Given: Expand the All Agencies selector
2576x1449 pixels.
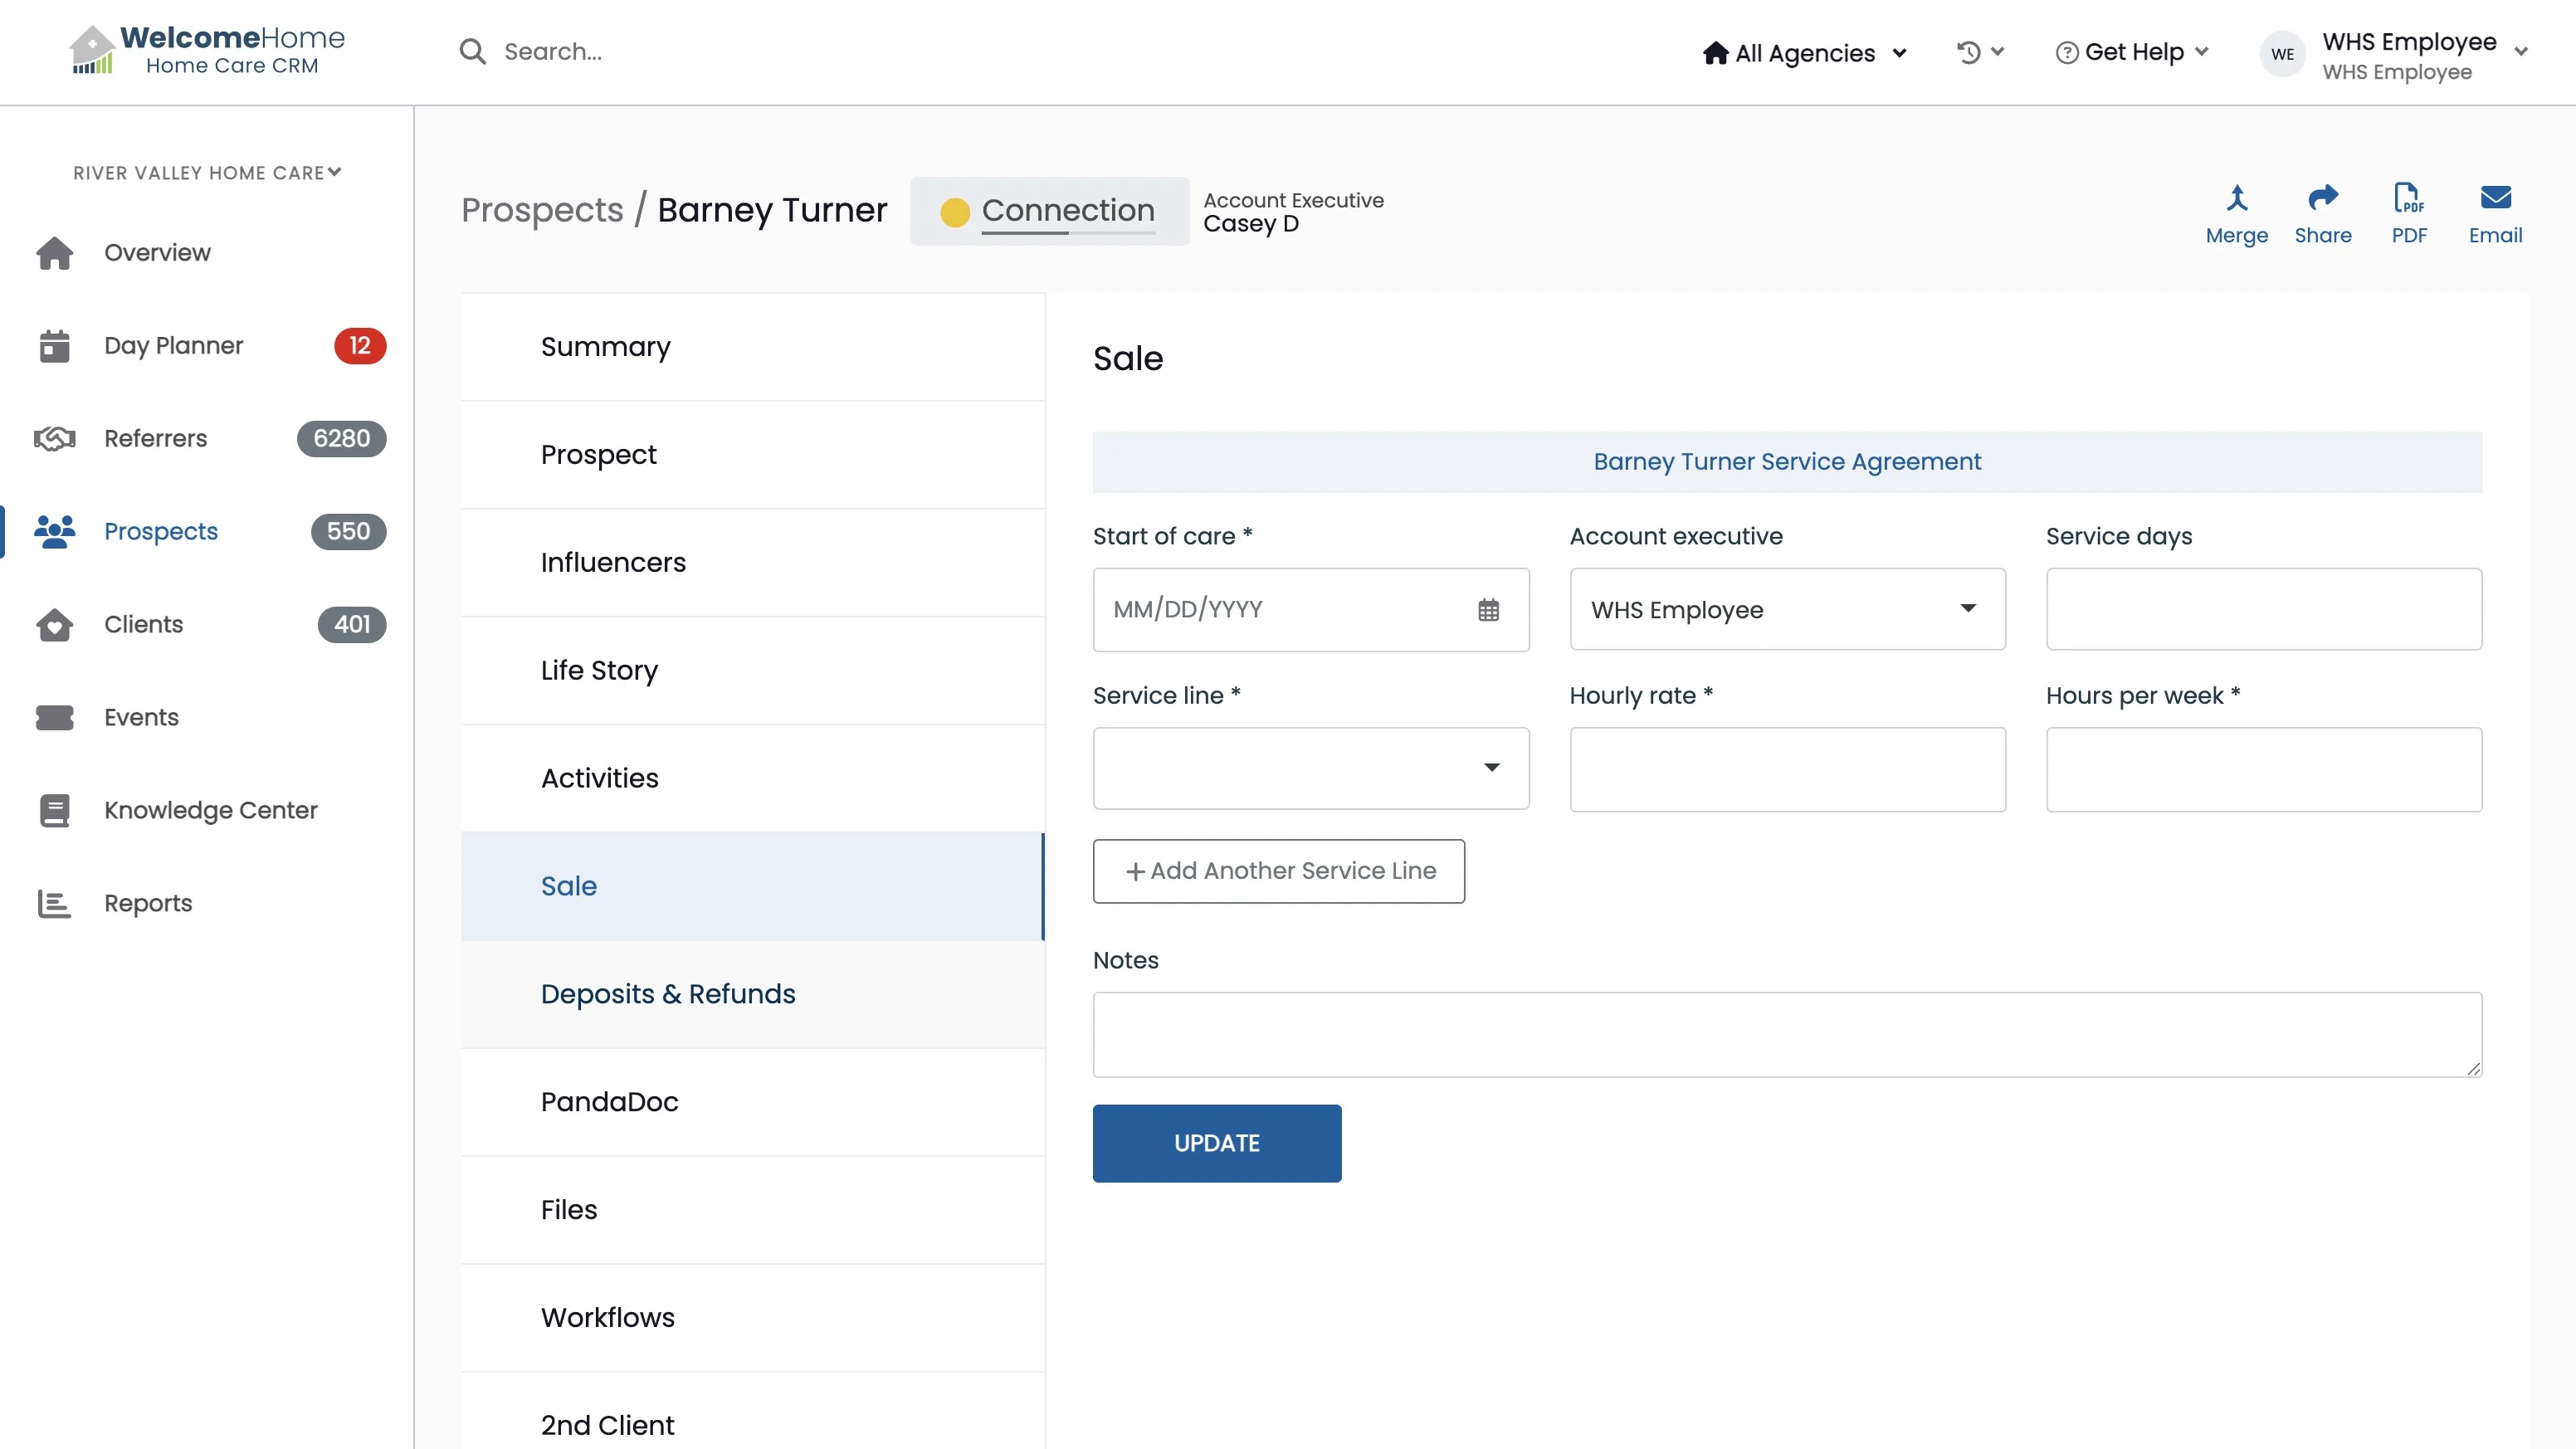Looking at the screenshot, I should 1805,53.
